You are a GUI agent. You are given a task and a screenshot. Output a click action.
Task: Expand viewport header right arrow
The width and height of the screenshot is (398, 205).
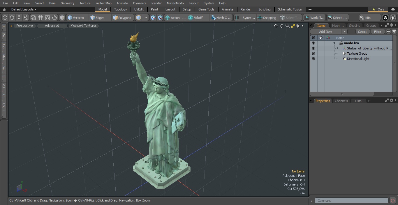tap(302, 26)
